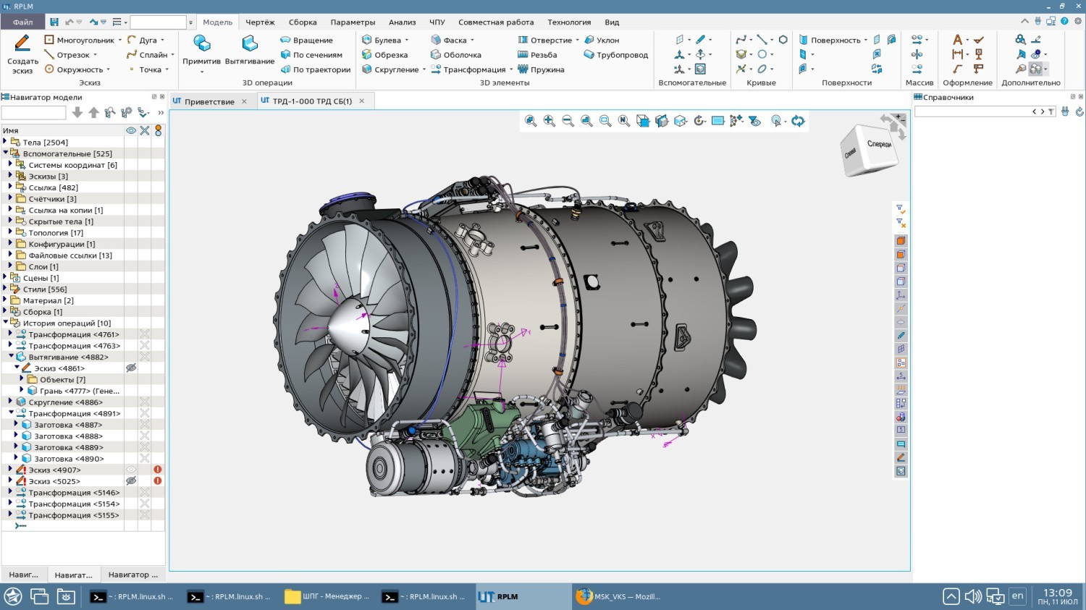
Task: Click the normal-to-view N magnifier icon
Action: click(624, 121)
